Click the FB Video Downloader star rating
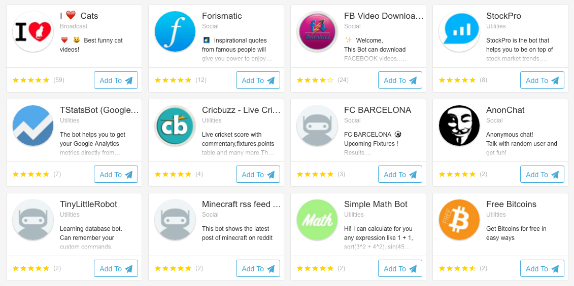Image resolution: width=574 pixels, height=286 pixels. tap(315, 80)
